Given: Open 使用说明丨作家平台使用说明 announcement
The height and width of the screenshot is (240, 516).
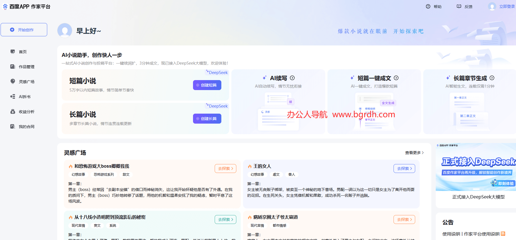Looking at the screenshot, I should pyautogui.click(x=471, y=234).
